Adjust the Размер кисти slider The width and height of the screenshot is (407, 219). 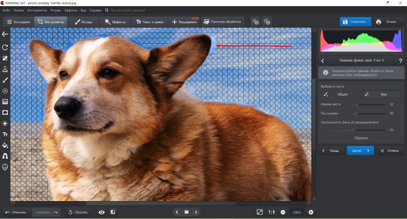click(357, 105)
